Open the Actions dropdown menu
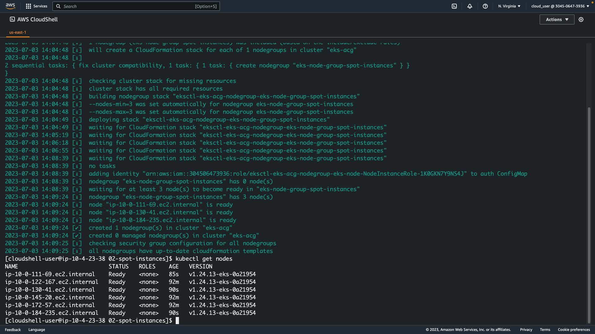The width and height of the screenshot is (595, 334). 557,19
